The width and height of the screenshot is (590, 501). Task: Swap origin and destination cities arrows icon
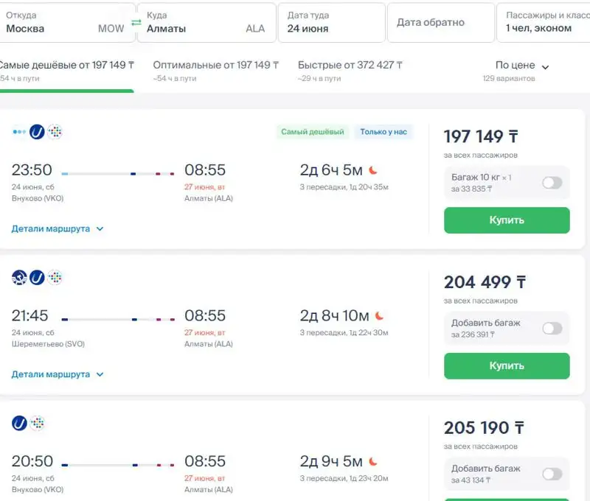[136, 23]
